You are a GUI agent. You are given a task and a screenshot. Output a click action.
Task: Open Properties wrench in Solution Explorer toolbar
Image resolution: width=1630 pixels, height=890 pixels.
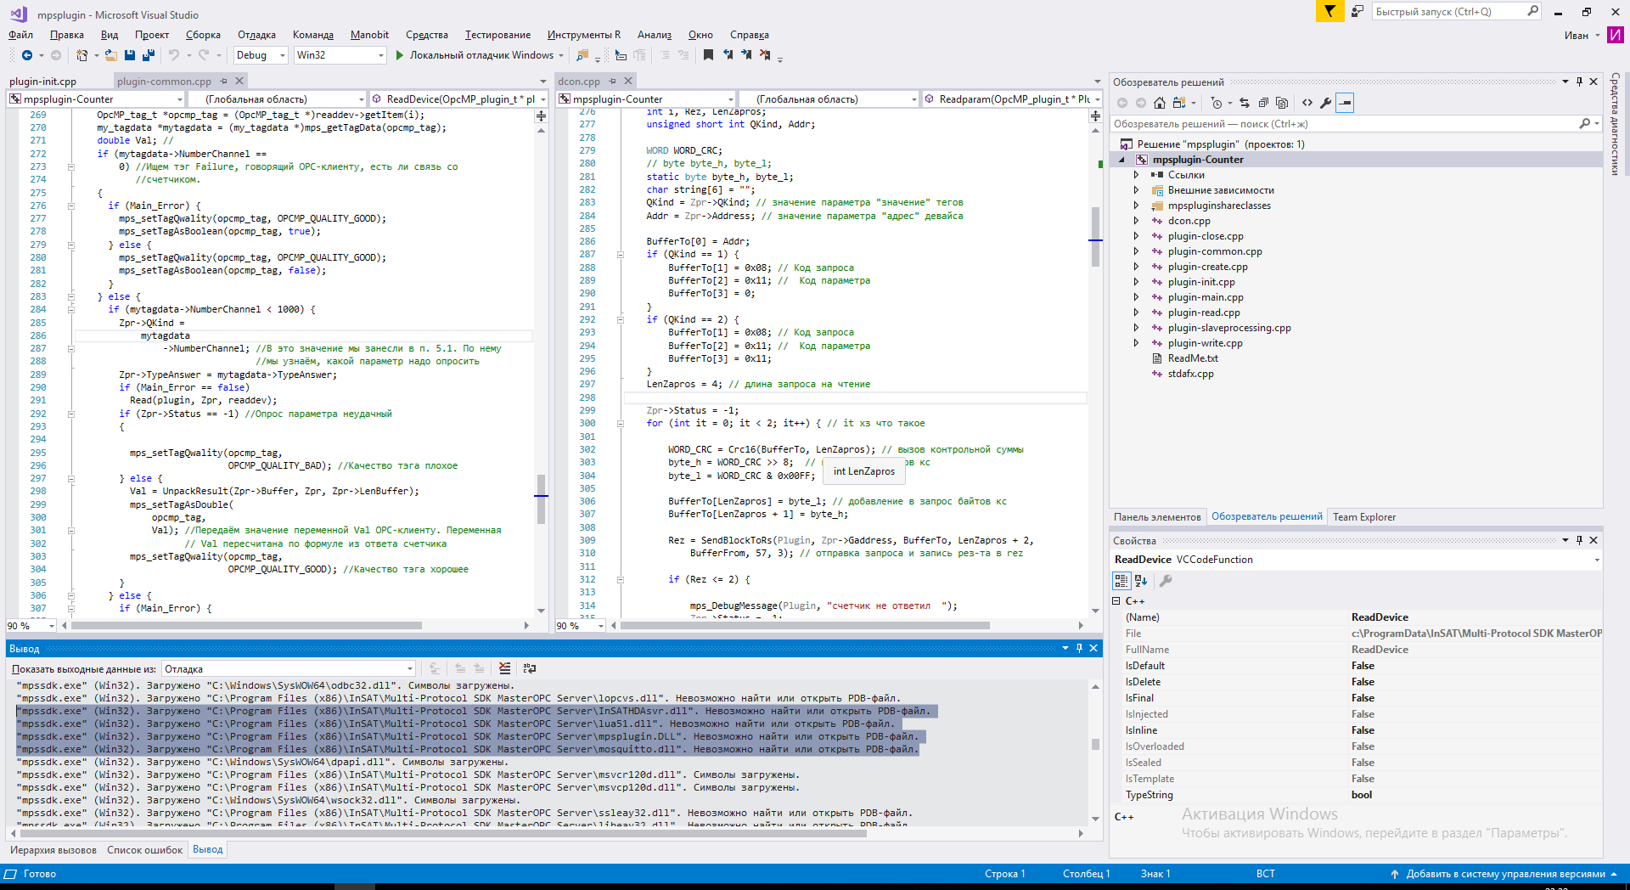pos(1325,103)
